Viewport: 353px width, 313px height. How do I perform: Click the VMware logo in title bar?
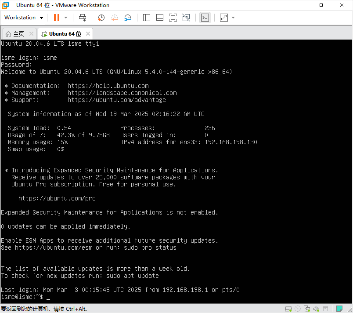(5, 5)
